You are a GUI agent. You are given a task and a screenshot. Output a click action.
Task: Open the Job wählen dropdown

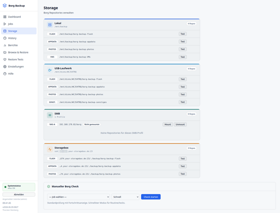pos(79,197)
